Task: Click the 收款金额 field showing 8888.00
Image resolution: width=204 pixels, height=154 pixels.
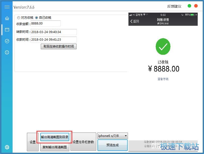Action: pos(45,23)
